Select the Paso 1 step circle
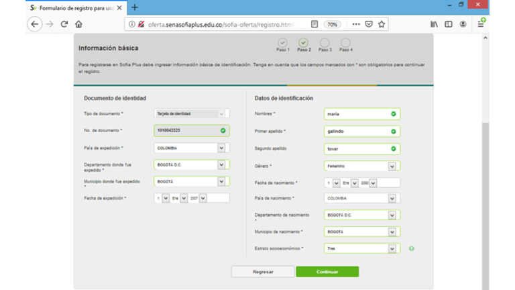This screenshot has width=515, height=290. pyautogui.click(x=282, y=43)
